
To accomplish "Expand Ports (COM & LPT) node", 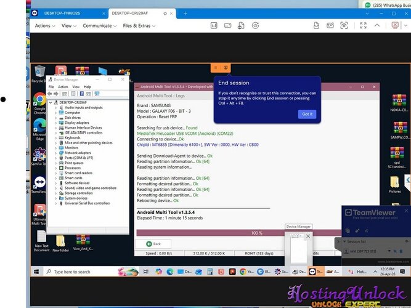I will coord(56,158).
